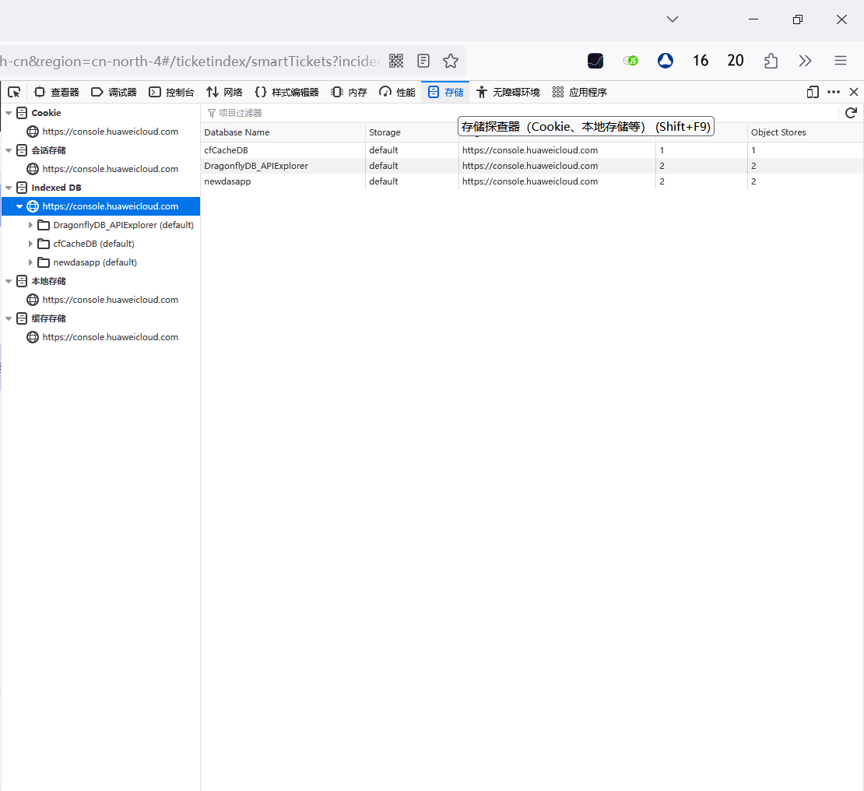Open the Firefox hamburger application menu
This screenshot has width=864, height=791.
(x=841, y=61)
